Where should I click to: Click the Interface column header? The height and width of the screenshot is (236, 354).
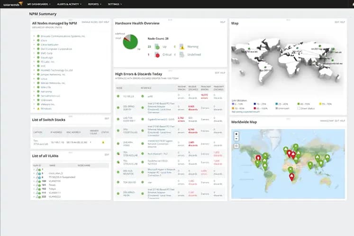(146, 88)
